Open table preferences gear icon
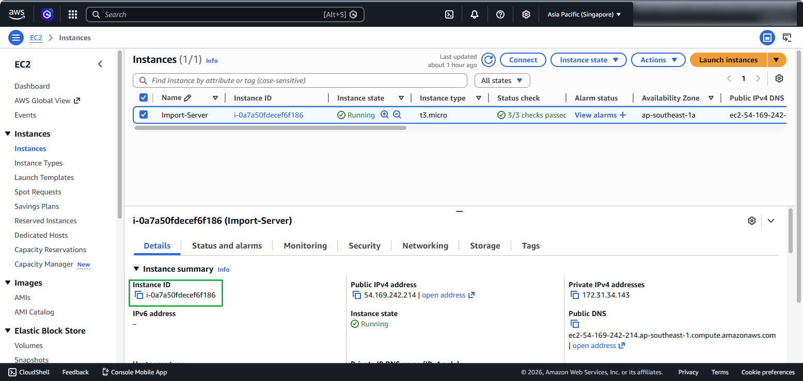This screenshot has height=381, width=803. point(779,78)
